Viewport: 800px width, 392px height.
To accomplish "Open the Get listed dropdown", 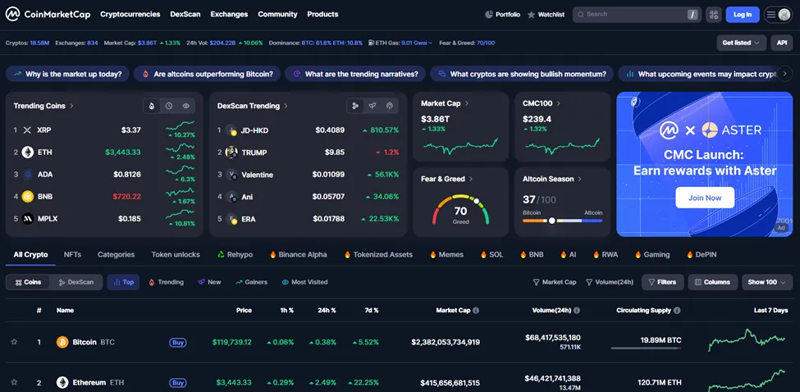I will pyautogui.click(x=741, y=43).
